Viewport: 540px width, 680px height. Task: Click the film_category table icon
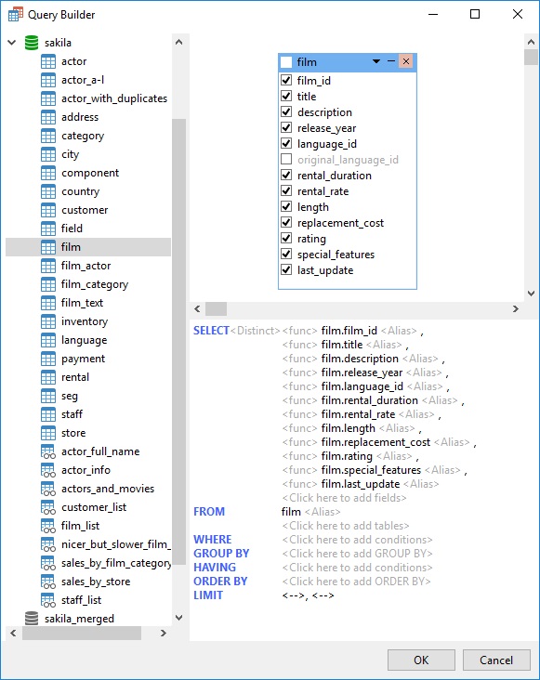(48, 284)
